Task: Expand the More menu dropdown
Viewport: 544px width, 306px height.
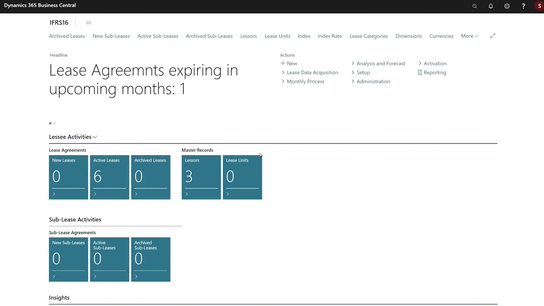Action: [469, 36]
